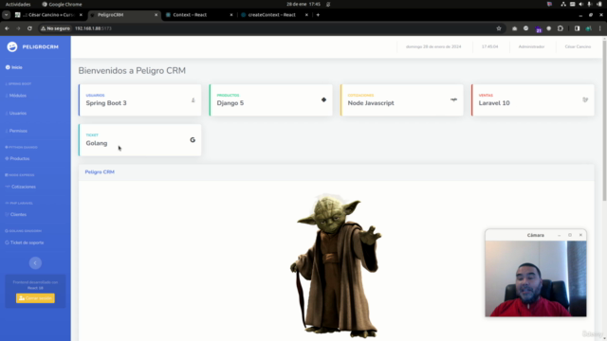
Task: Click the César Cancino user name
Action: [578, 46]
